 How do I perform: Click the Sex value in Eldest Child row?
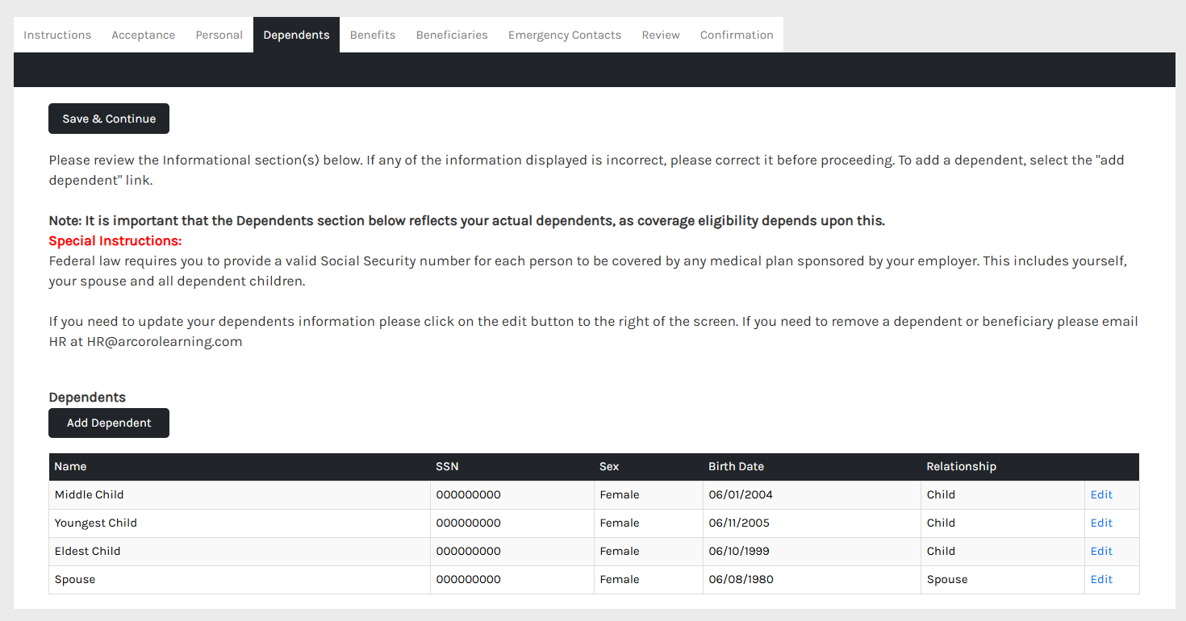[x=620, y=551]
